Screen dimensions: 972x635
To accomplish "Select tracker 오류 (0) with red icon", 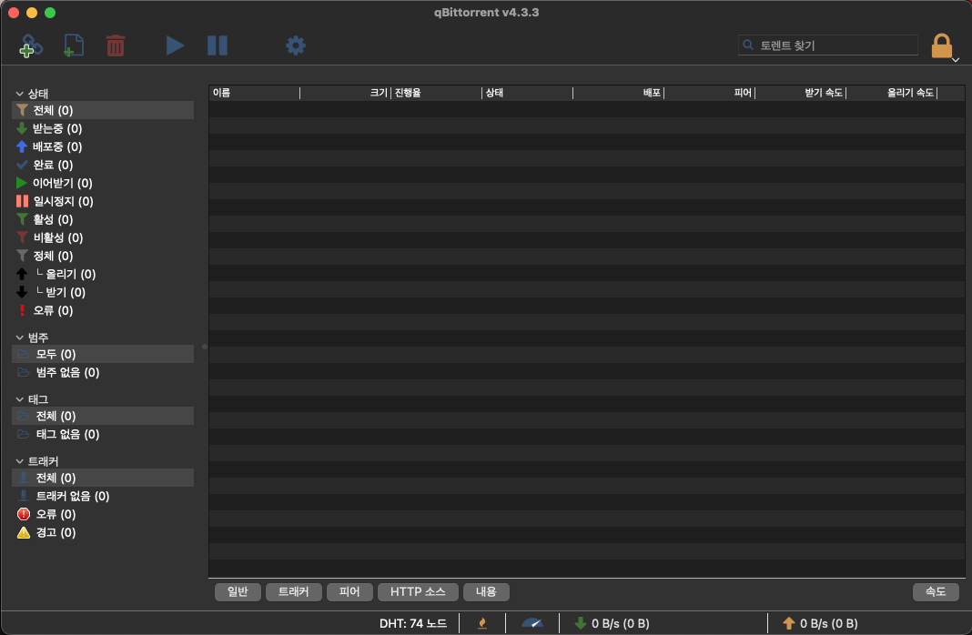I will (x=103, y=514).
